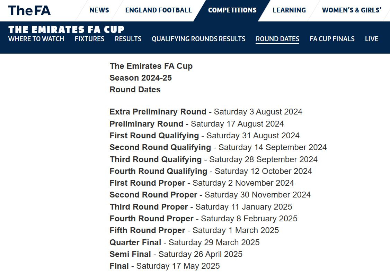
Task: Click the Extra Preliminary Round line
Action: point(206,112)
